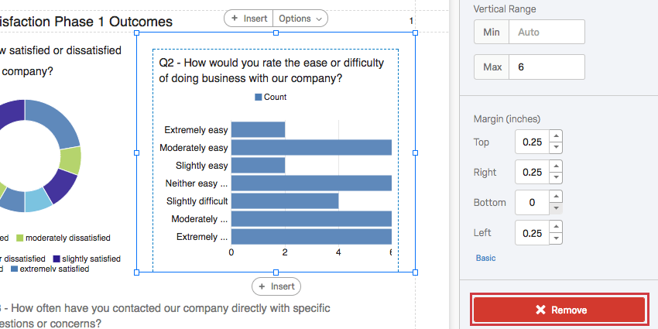Click the Basic link under margins

click(x=485, y=258)
